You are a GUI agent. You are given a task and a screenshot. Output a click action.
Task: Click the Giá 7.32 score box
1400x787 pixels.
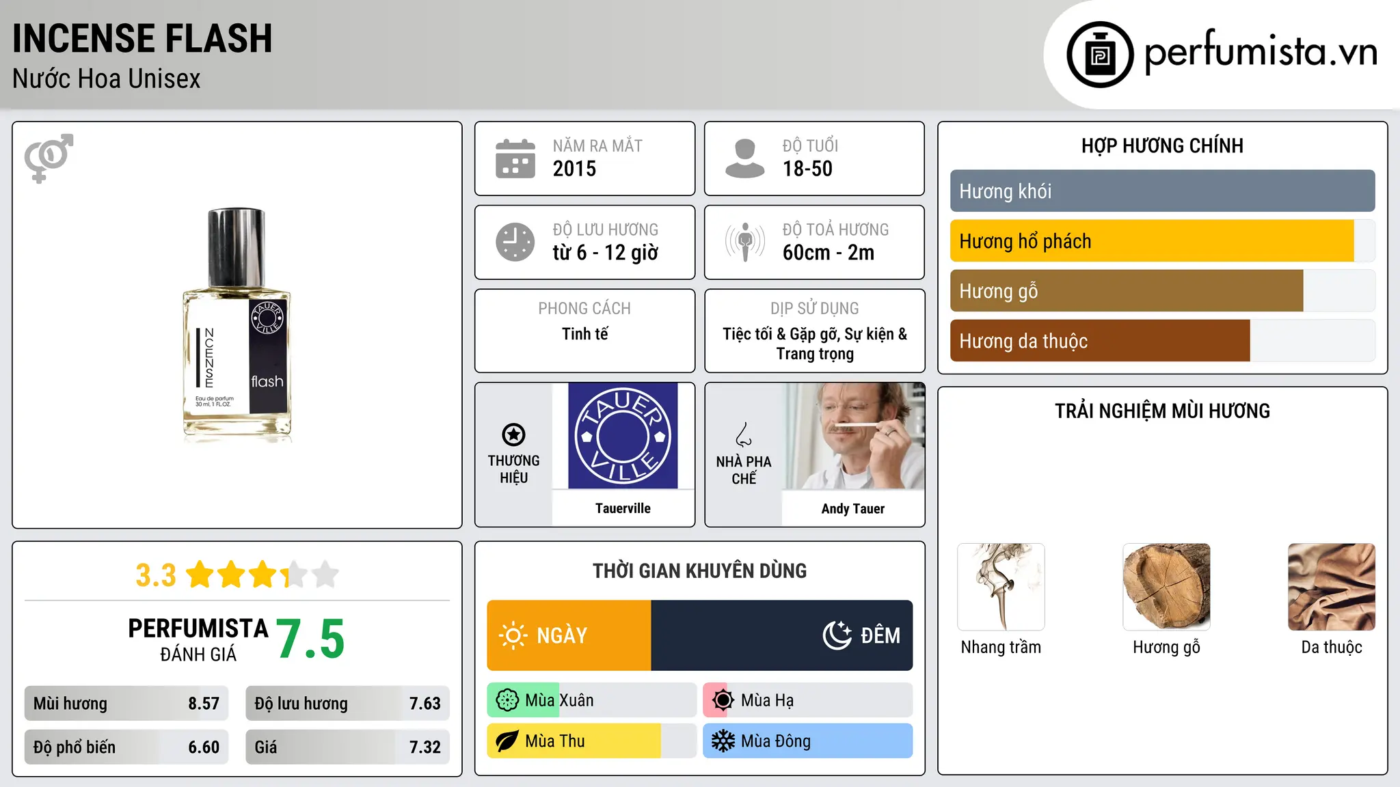point(348,747)
